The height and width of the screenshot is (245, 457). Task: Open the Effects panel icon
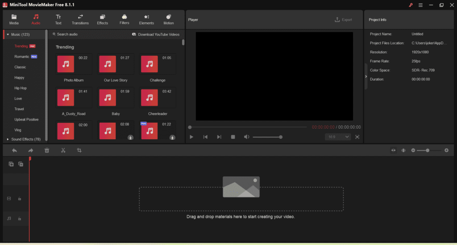(102, 19)
